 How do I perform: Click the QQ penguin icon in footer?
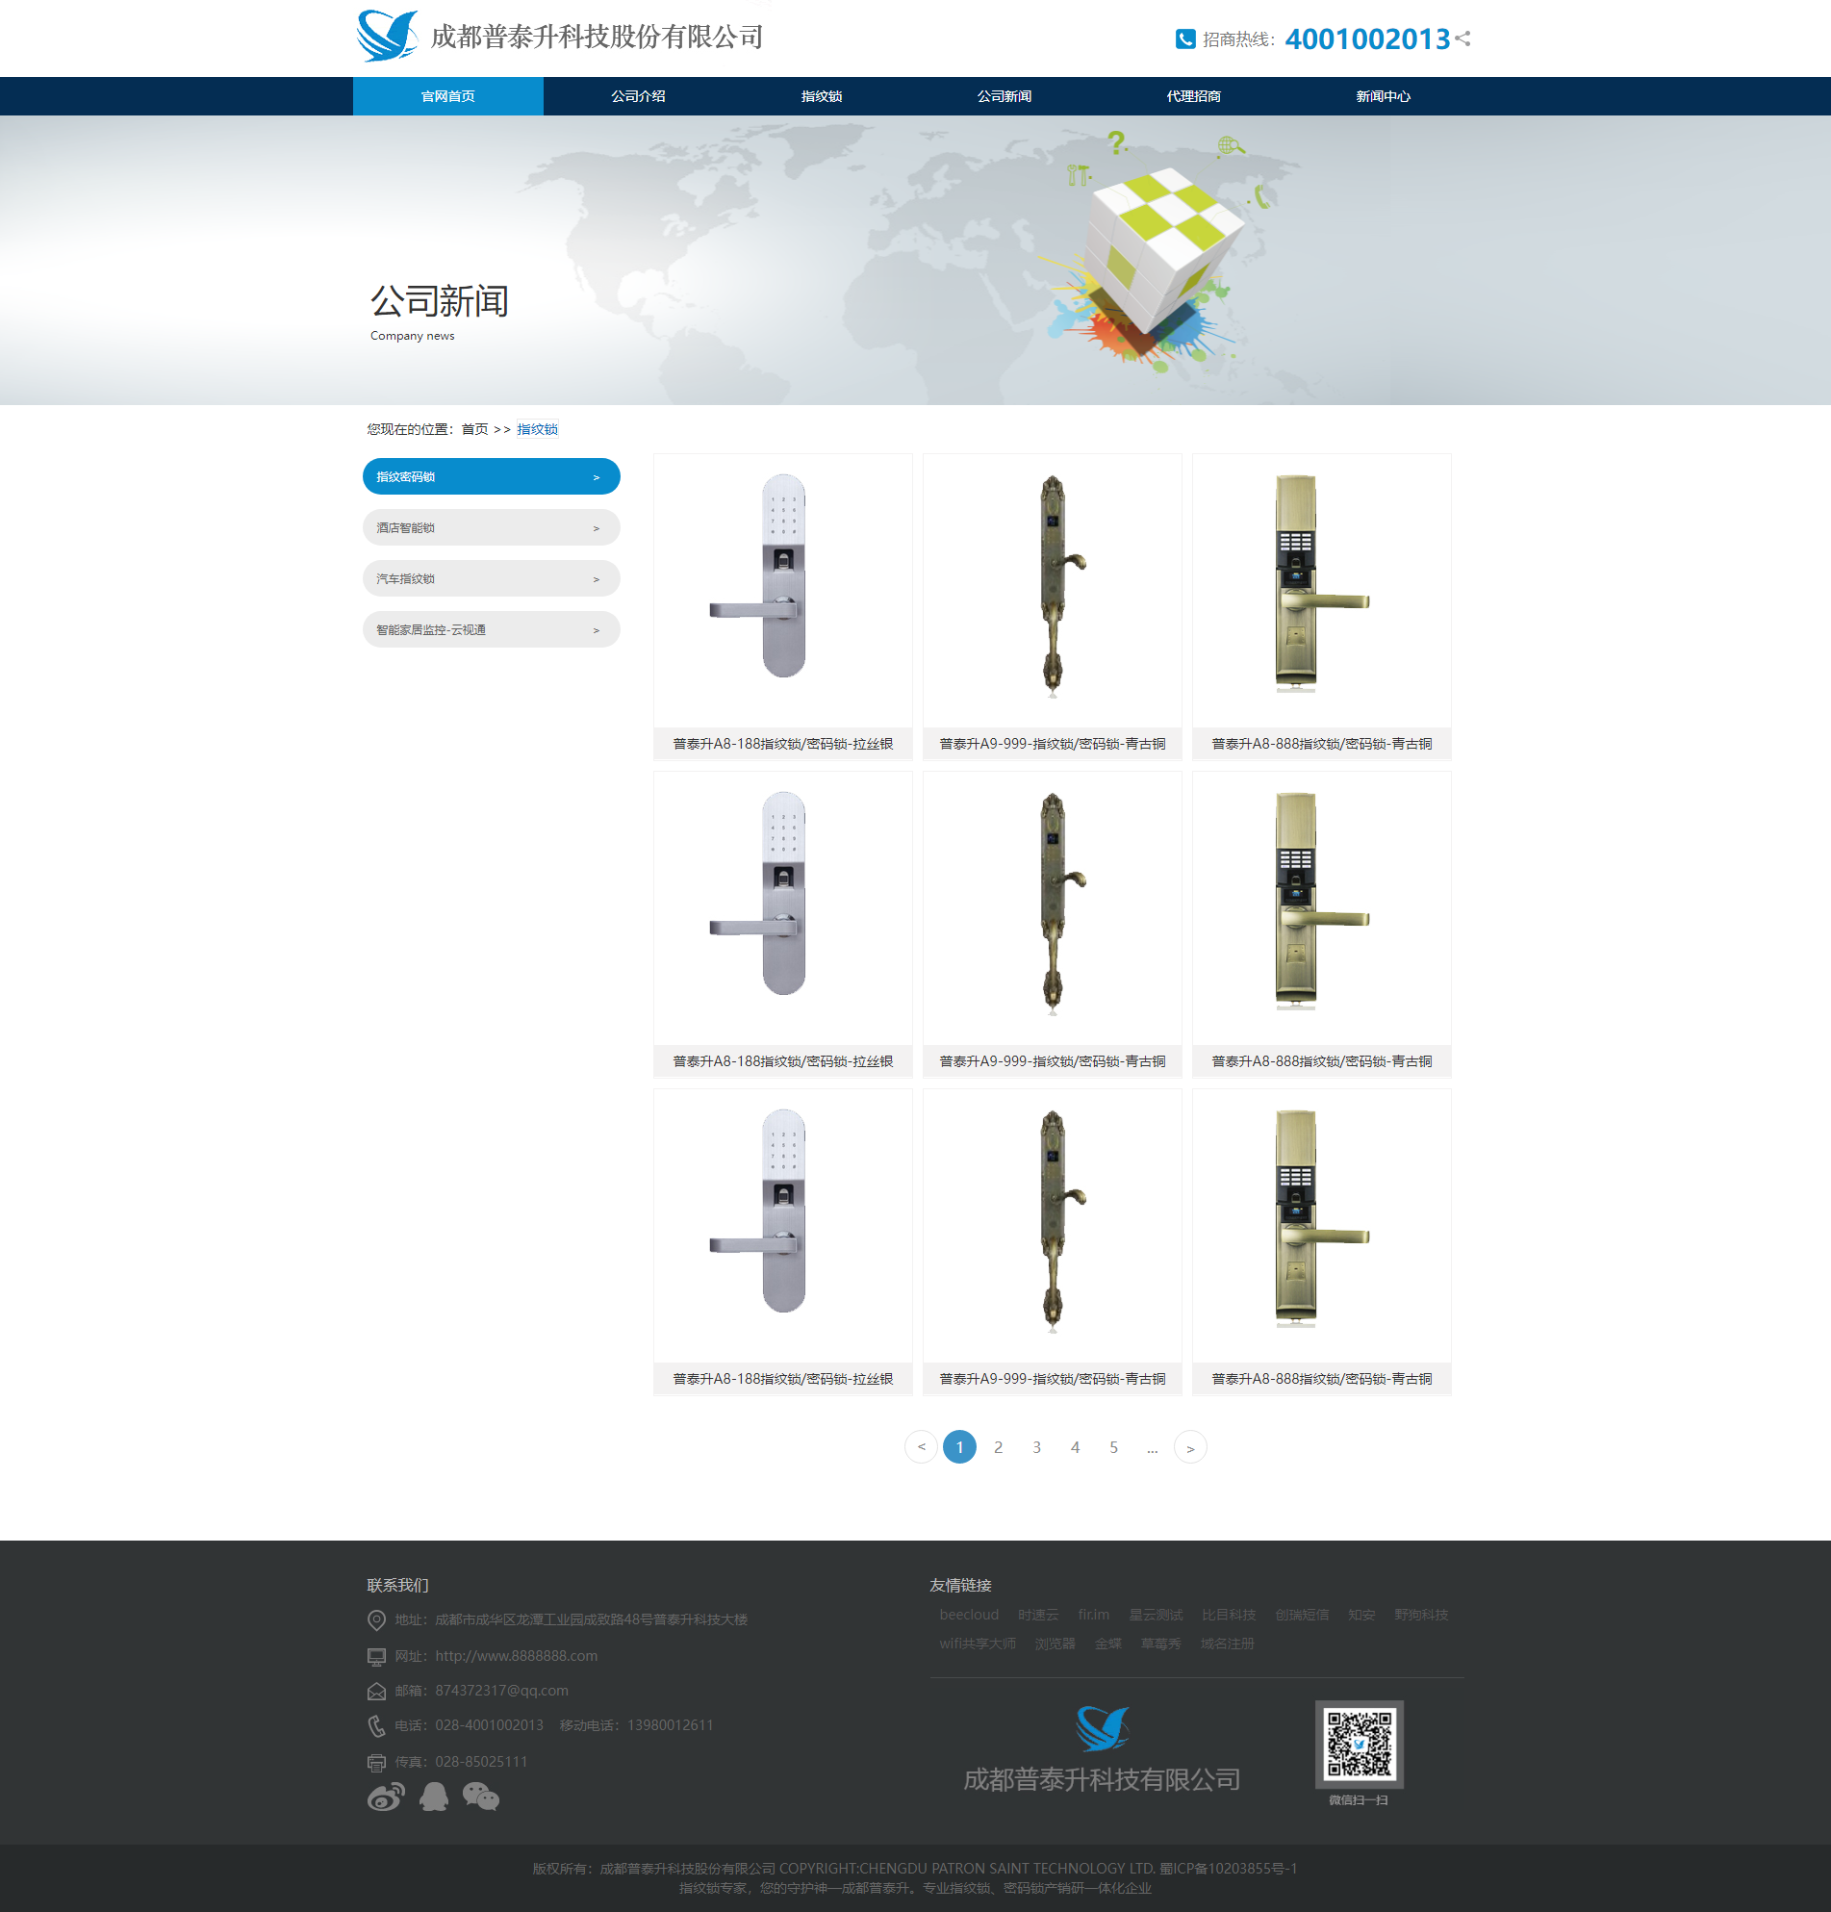point(433,1796)
